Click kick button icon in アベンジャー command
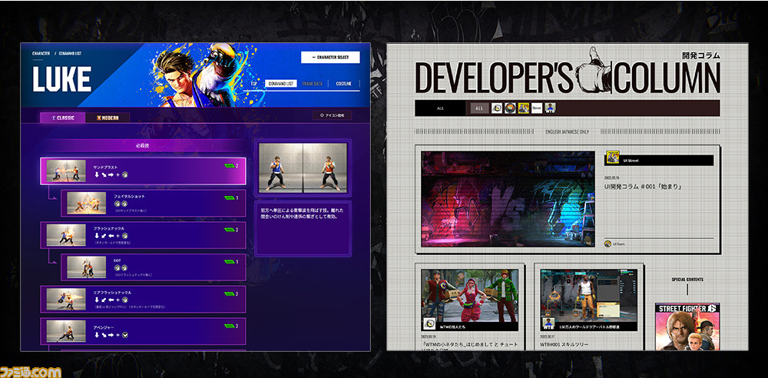 coord(125,335)
